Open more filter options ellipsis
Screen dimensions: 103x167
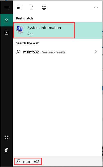[x=96, y=8]
